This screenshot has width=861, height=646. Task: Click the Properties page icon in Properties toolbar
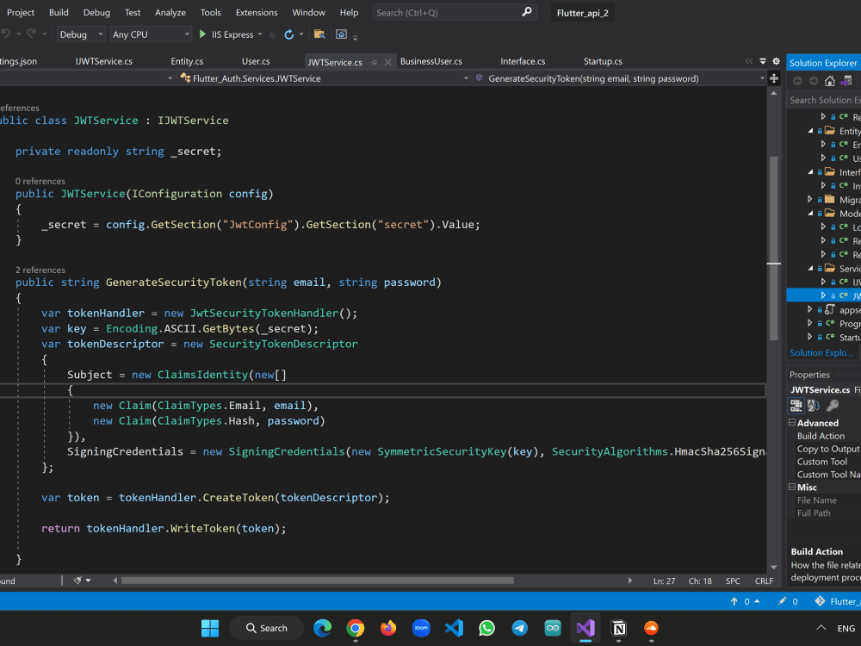pyautogui.click(x=833, y=405)
